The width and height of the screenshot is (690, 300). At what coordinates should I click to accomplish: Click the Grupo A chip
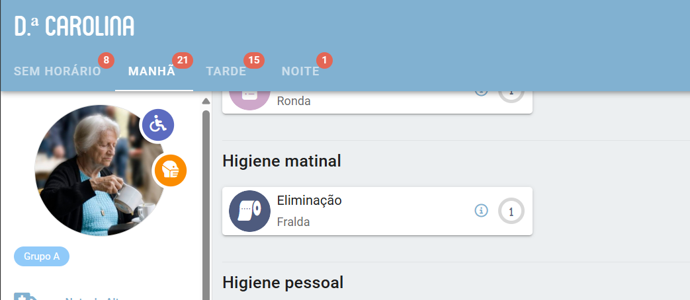coord(42,256)
